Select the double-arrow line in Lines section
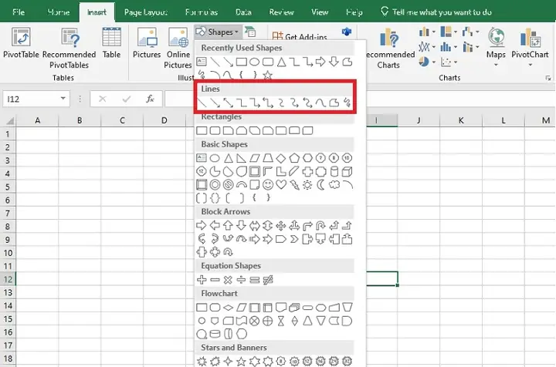The image size is (556, 367). (x=228, y=103)
